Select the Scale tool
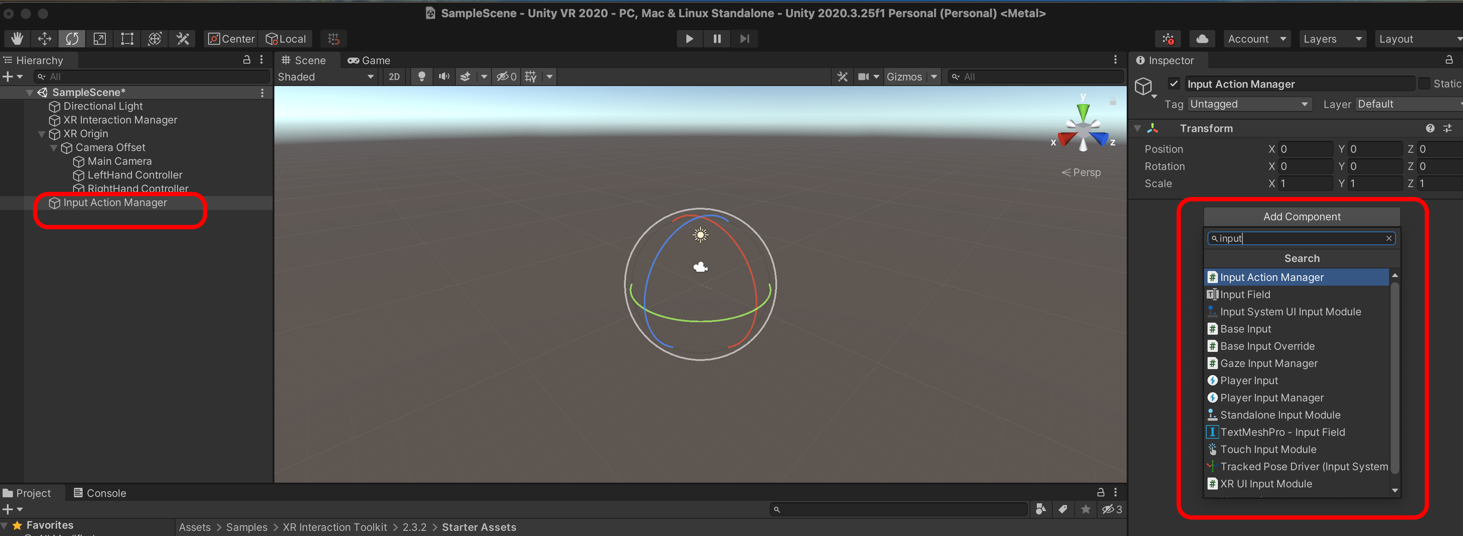Screen dimensions: 1463x536 click(x=99, y=39)
